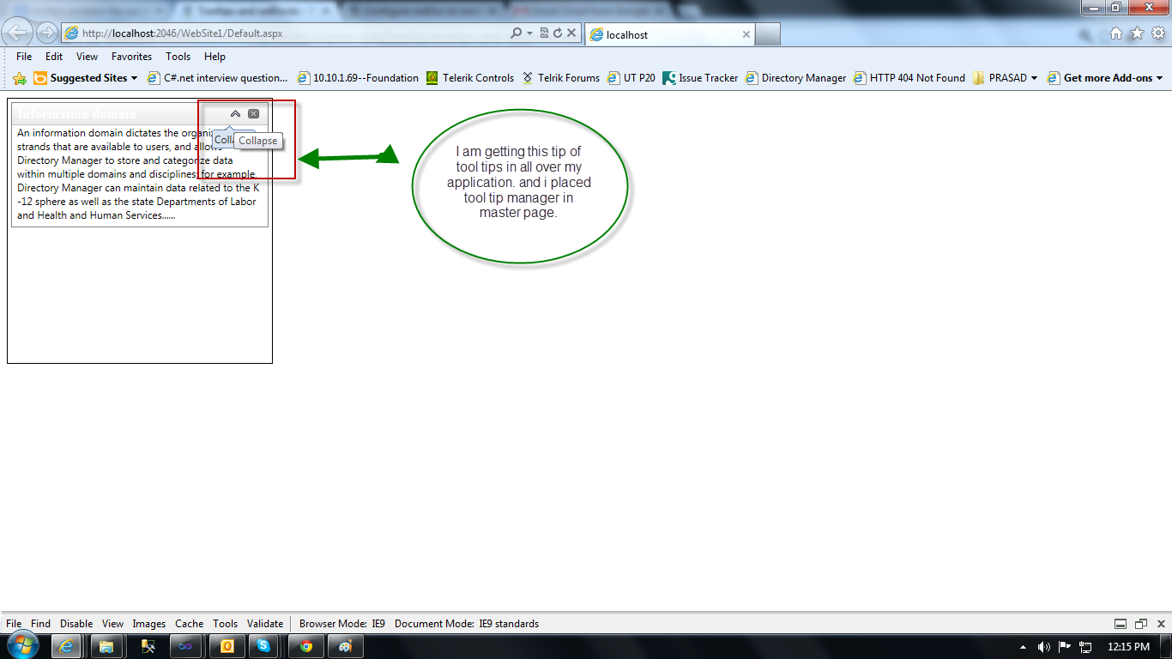The image size is (1172, 659).
Task: Open the browser Tools gear icon
Action: coord(1158,33)
